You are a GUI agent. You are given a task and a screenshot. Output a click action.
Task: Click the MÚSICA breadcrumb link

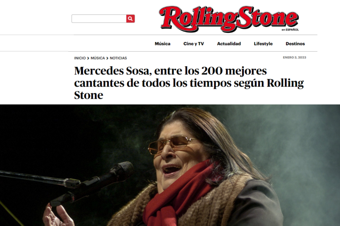tap(98, 58)
